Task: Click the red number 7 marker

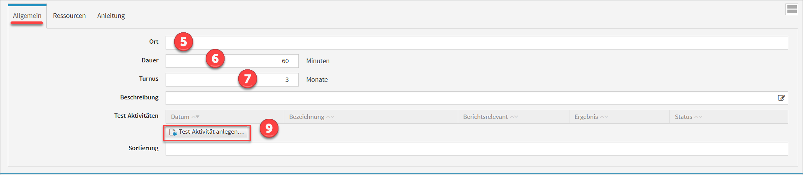Action: [247, 79]
